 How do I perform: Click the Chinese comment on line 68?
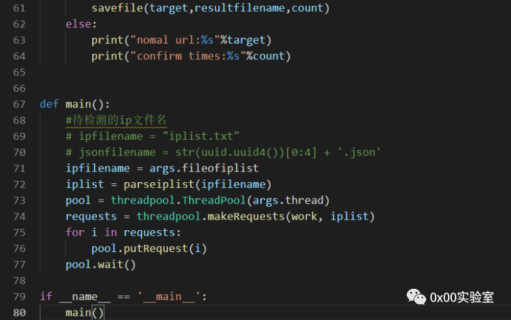point(116,120)
